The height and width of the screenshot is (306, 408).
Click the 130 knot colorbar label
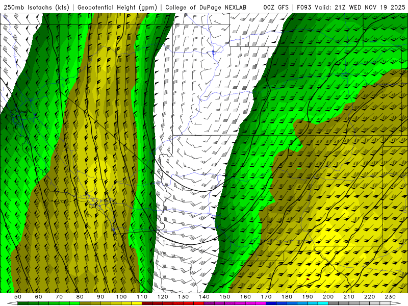tap(184, 297)
